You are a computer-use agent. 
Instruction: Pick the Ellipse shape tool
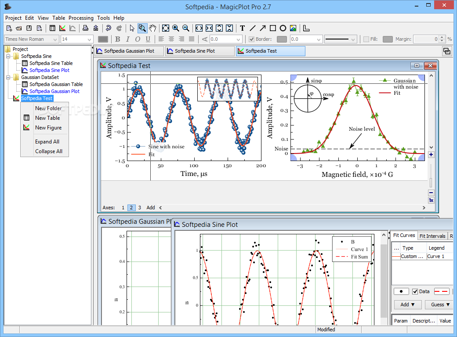(283, 29)
